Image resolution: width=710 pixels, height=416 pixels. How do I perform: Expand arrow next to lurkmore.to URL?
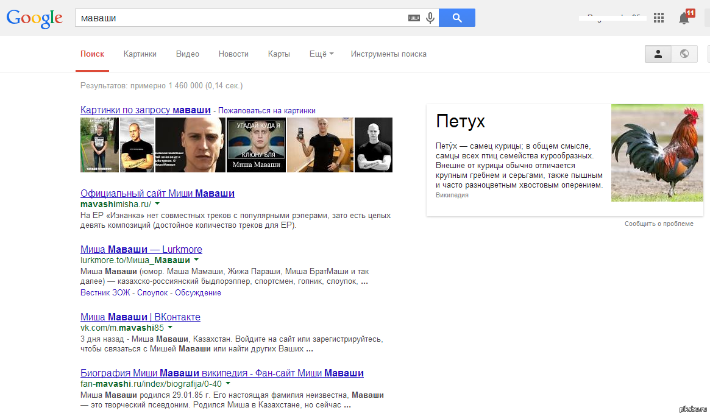coord(196,260)
